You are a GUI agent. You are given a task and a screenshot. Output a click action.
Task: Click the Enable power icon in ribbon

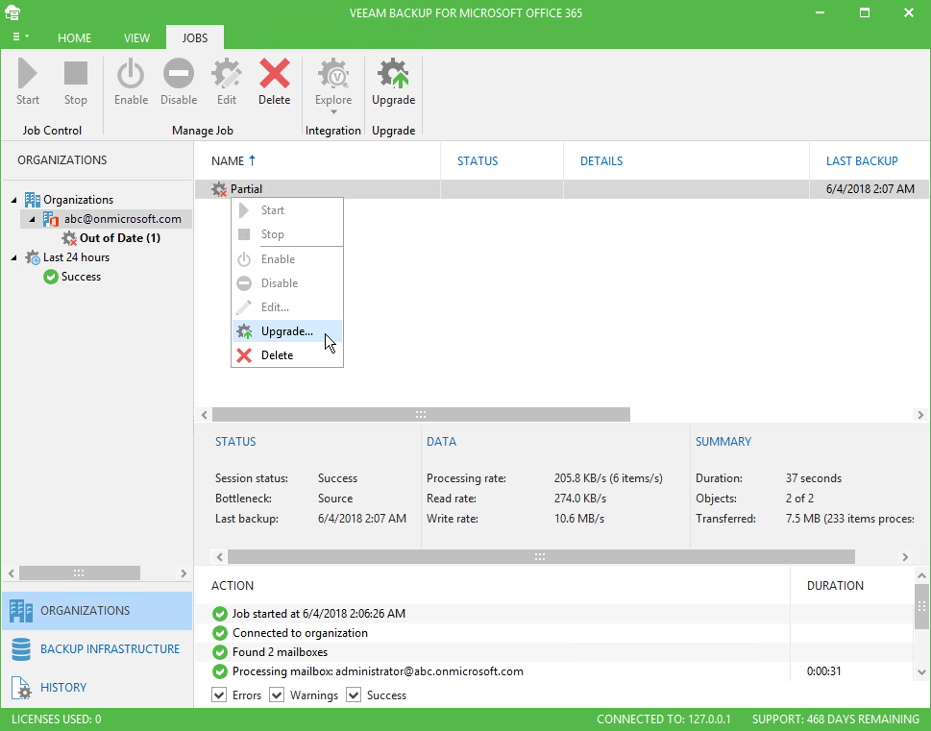(x=131, y=73)
